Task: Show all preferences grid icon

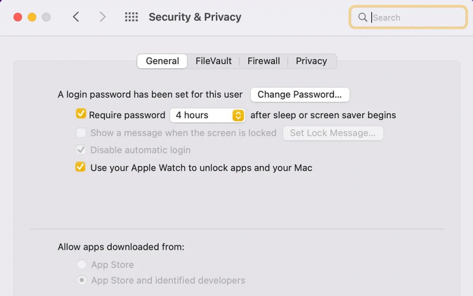Action: click(131, 17)
